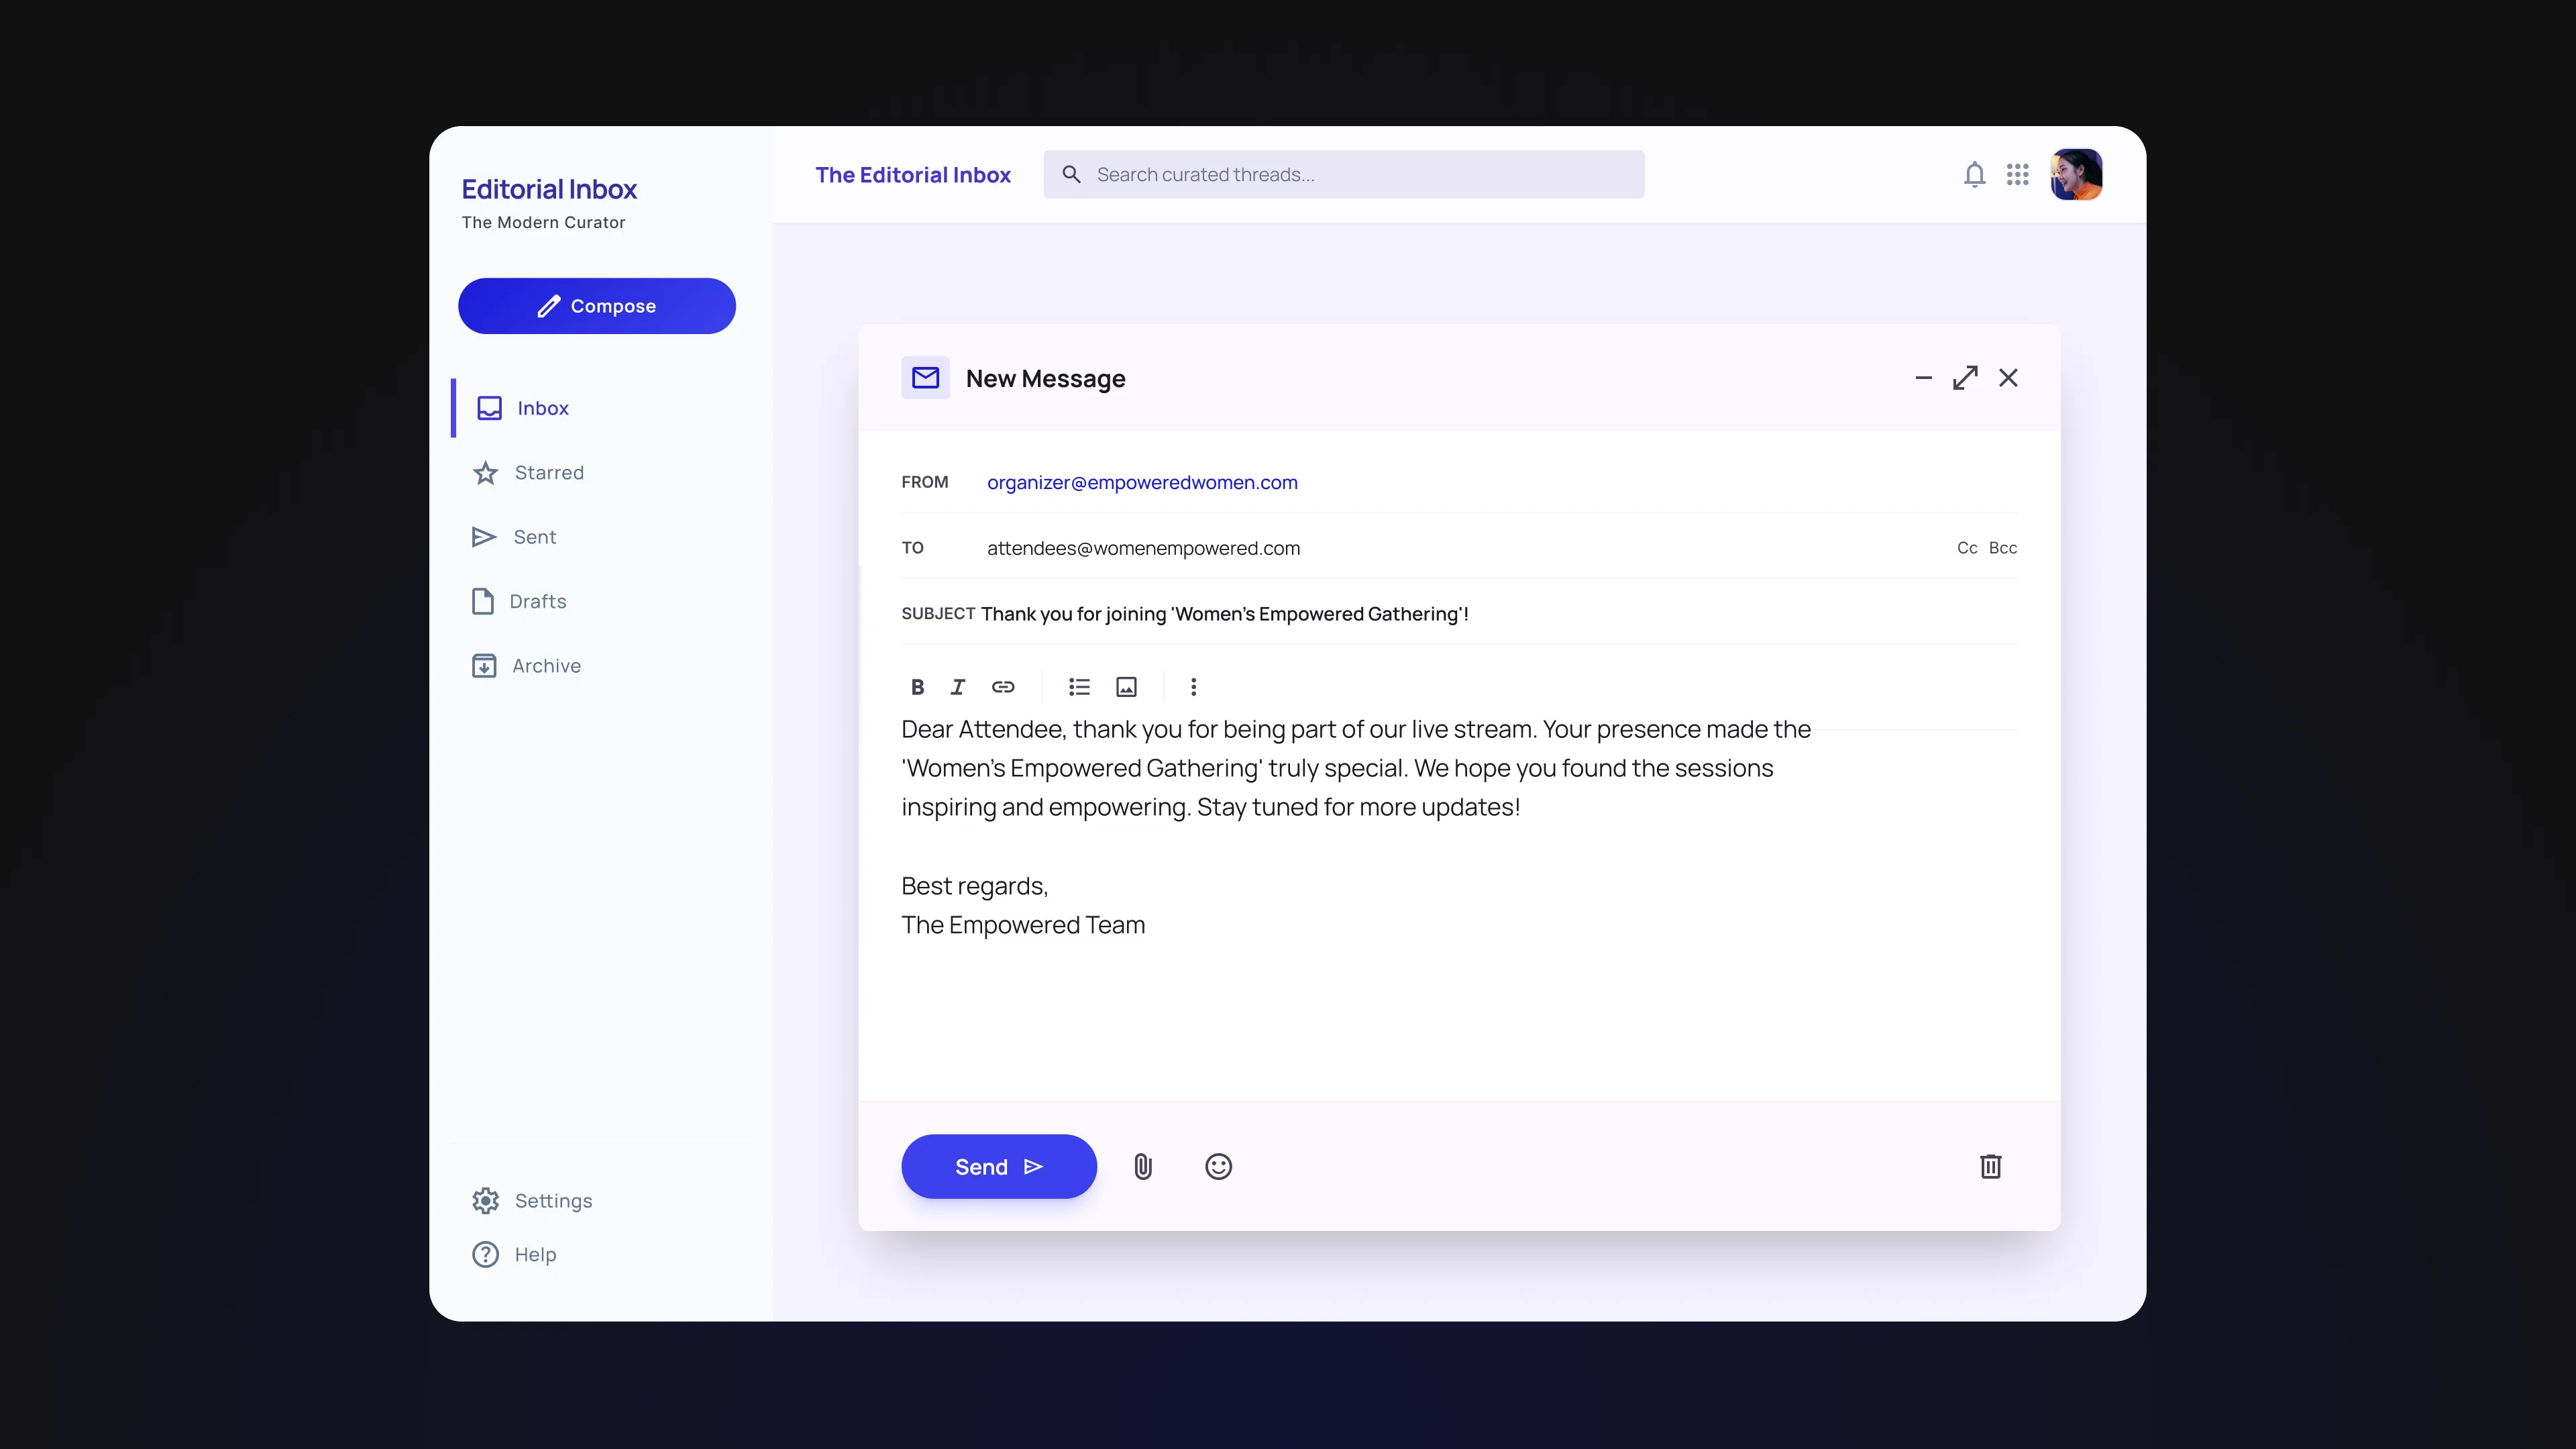Open the user profile avatar
Image resolution: width=2576 pixels, height=1449 pixels.
[x=2076, y=175]
